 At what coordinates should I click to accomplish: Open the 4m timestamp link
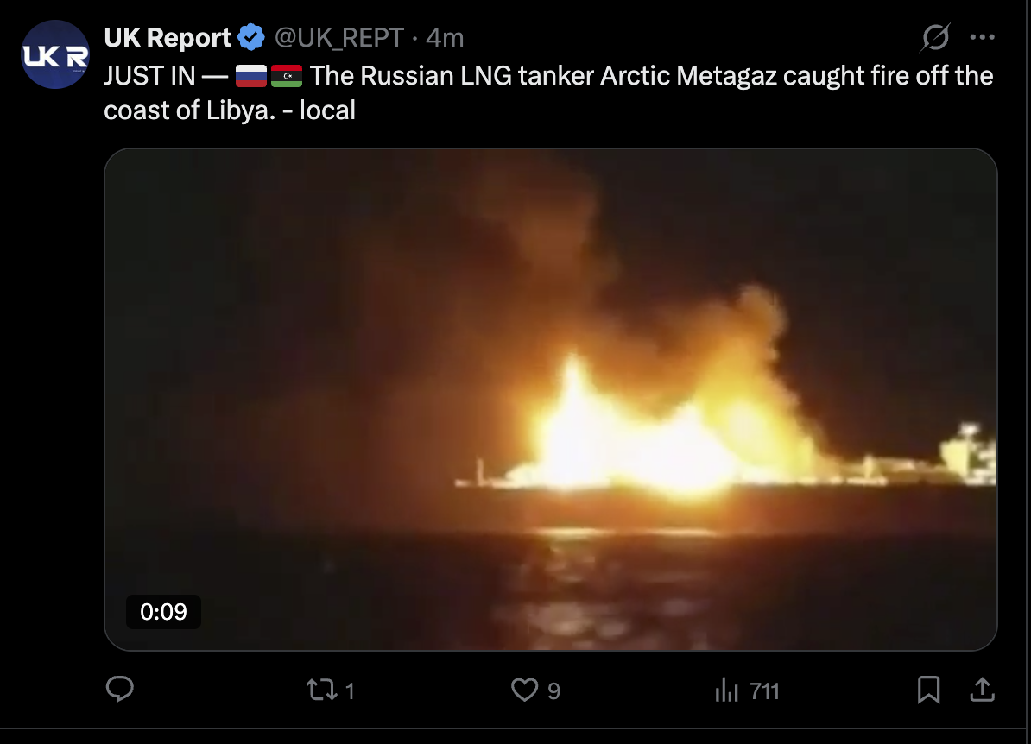[x=445, y=38]
